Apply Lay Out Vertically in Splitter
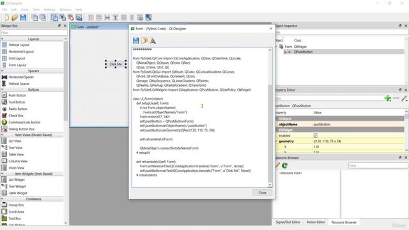 [115, 17]
